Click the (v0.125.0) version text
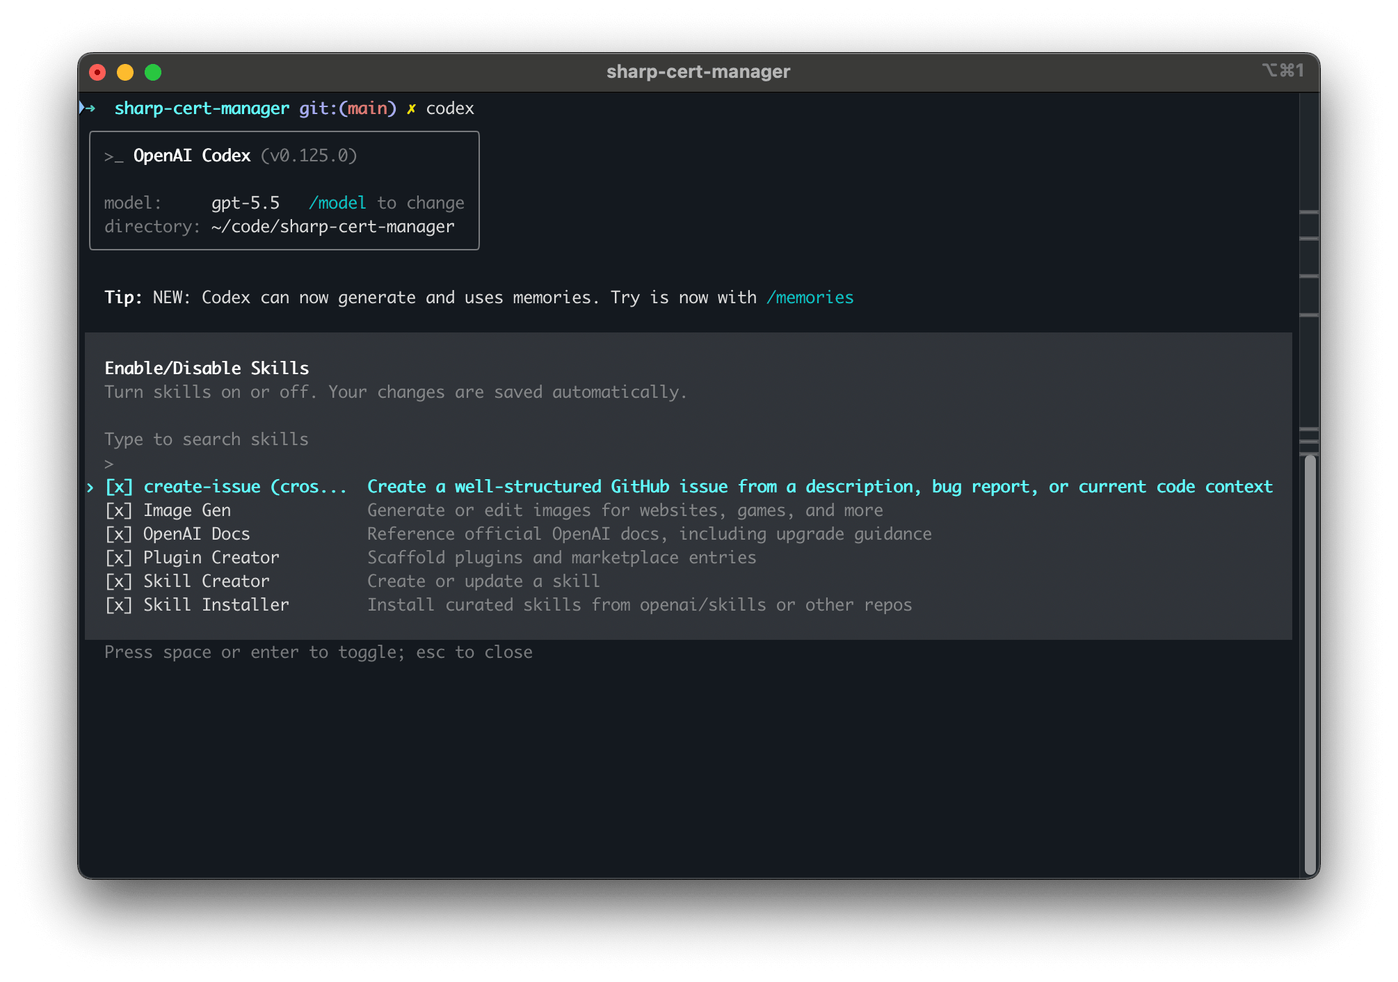 [309, 156]
